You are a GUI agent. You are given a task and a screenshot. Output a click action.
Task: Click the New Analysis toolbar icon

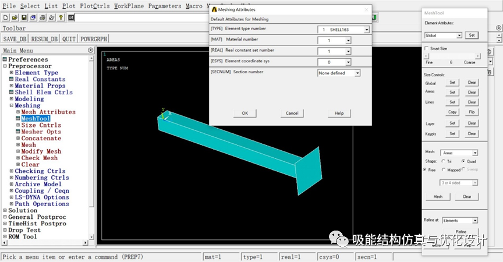point(5,17)
